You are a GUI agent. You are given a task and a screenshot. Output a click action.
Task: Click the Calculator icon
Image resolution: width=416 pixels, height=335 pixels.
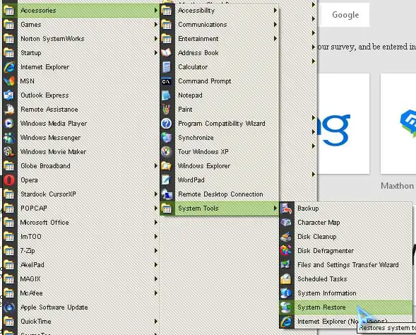coord(167,67)
